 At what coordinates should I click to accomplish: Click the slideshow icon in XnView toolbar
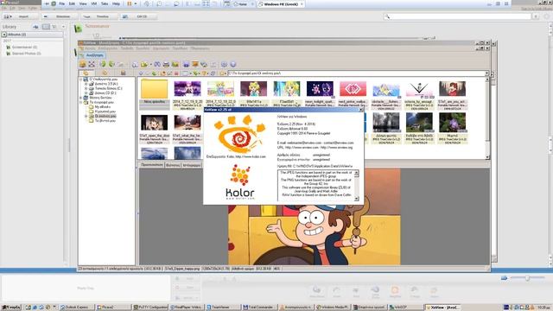pos(195,64)
